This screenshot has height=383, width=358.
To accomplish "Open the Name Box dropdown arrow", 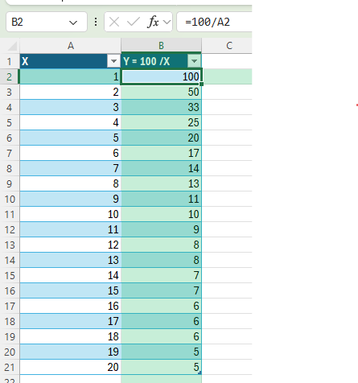I will point(73,23).
